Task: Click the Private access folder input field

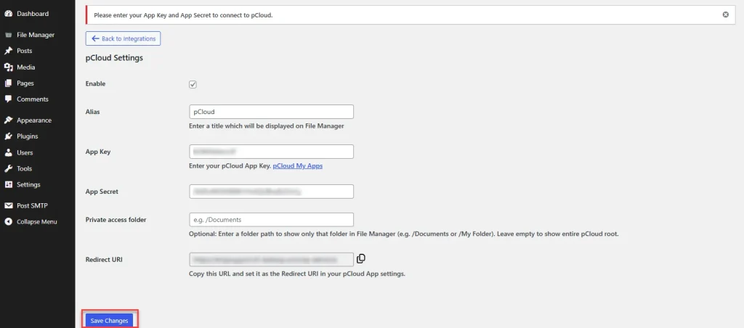Action: tap(271, 219)
